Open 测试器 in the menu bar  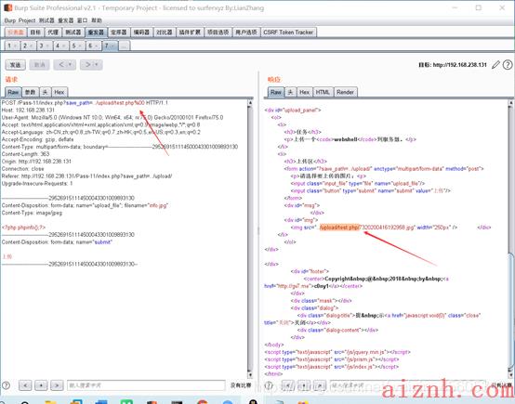[x=46, y=20]
